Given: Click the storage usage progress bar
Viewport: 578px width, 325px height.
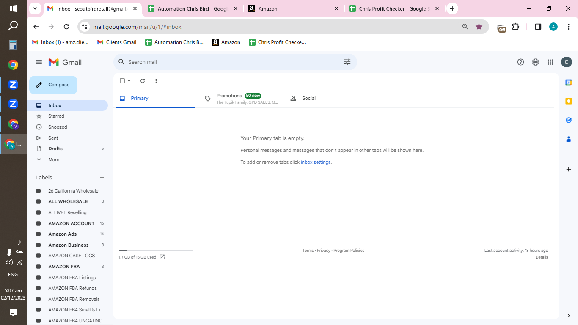Looking at the screenshot, I should click(x=156, y=251).
